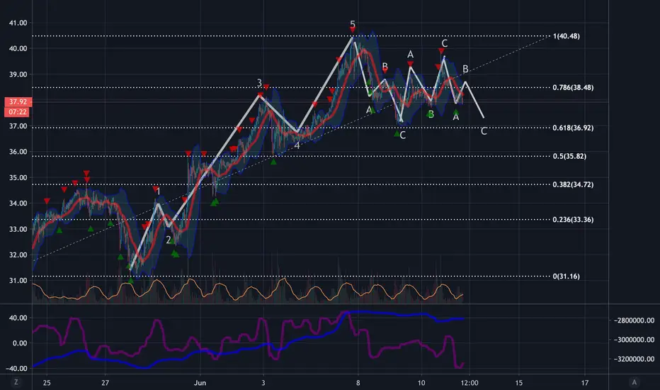Click the 12:00 label on time axis
Image resolution: width=660 pixels, height=390 pixels.
[x=470, y=383]
